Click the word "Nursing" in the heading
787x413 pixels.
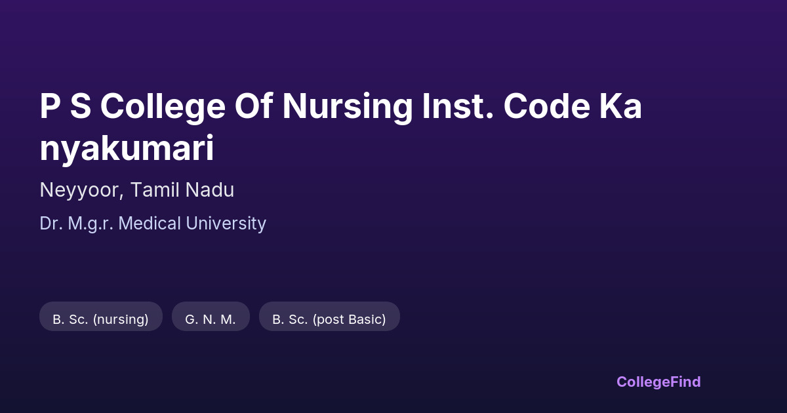347,107
